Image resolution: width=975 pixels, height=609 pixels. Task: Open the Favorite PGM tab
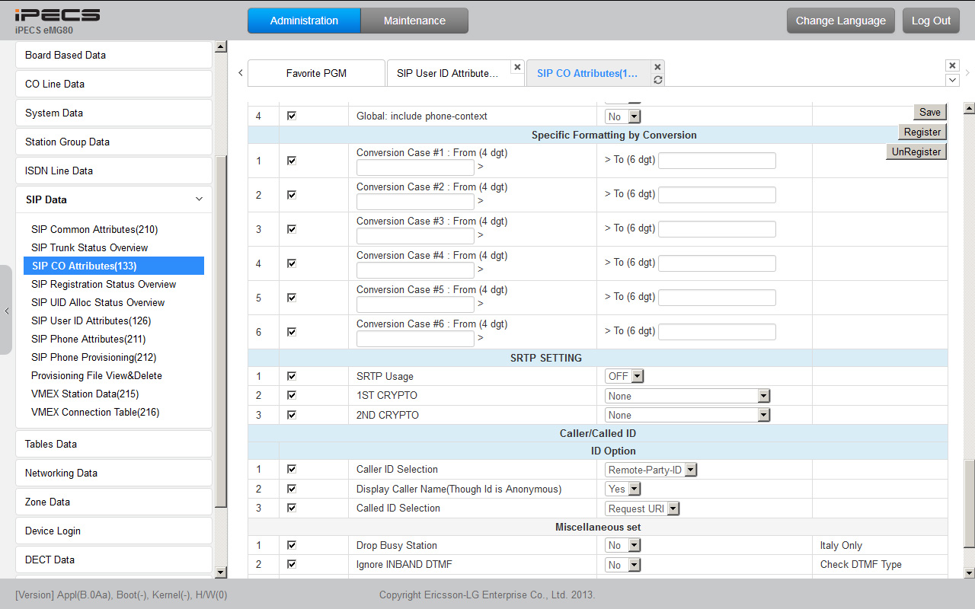316,73
